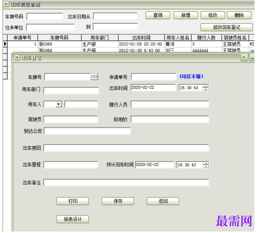
Task: Click the 预计回车时间 date field
Action: click(x=155, y=165)
